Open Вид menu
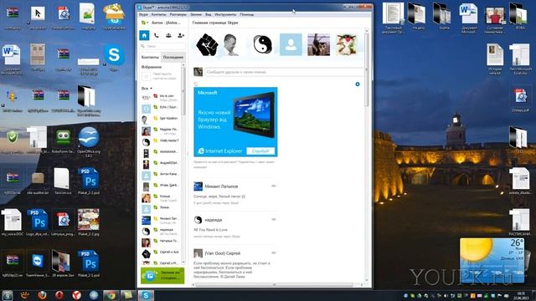Image resolution: width=536 pixels, height=301 pixels. (x=209, y=15)
